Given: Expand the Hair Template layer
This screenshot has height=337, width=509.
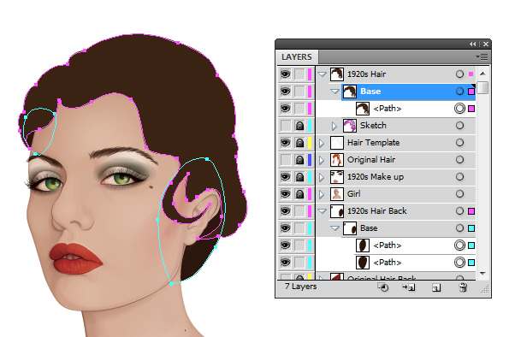Looking at the screenshot, I should pyautogui.click(x=322, y=143).
